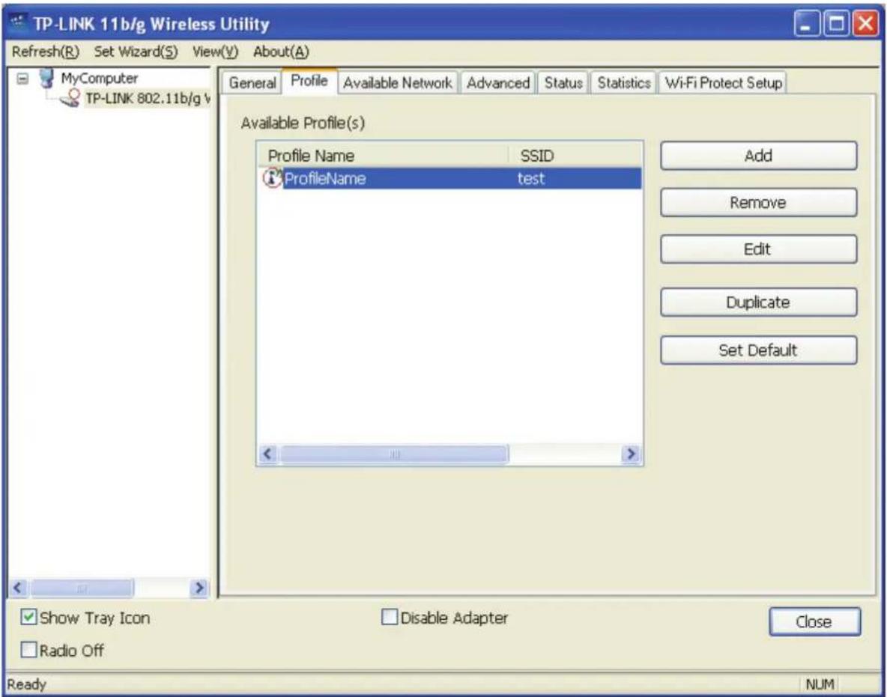Check the Disable Adapter checkbox
This screenshot has height=697, width=887.
pos(390,617)
